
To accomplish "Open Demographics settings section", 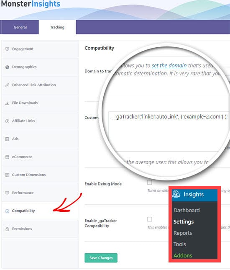I will coord(40,67).
